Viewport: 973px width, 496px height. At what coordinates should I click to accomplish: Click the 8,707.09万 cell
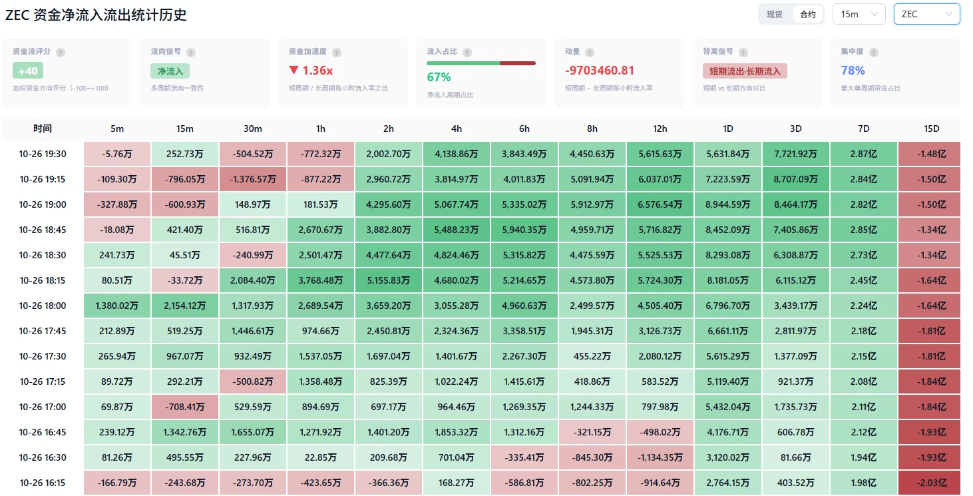[796, 179]
